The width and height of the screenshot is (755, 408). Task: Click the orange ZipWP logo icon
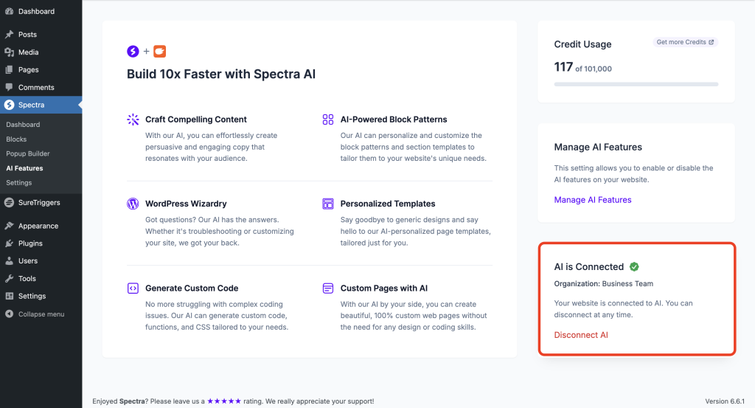(159, 52)
